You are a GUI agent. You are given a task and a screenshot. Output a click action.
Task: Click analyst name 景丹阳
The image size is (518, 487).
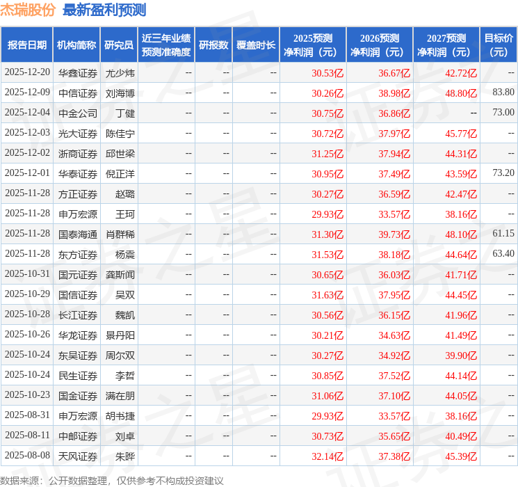tap(120, 335)
